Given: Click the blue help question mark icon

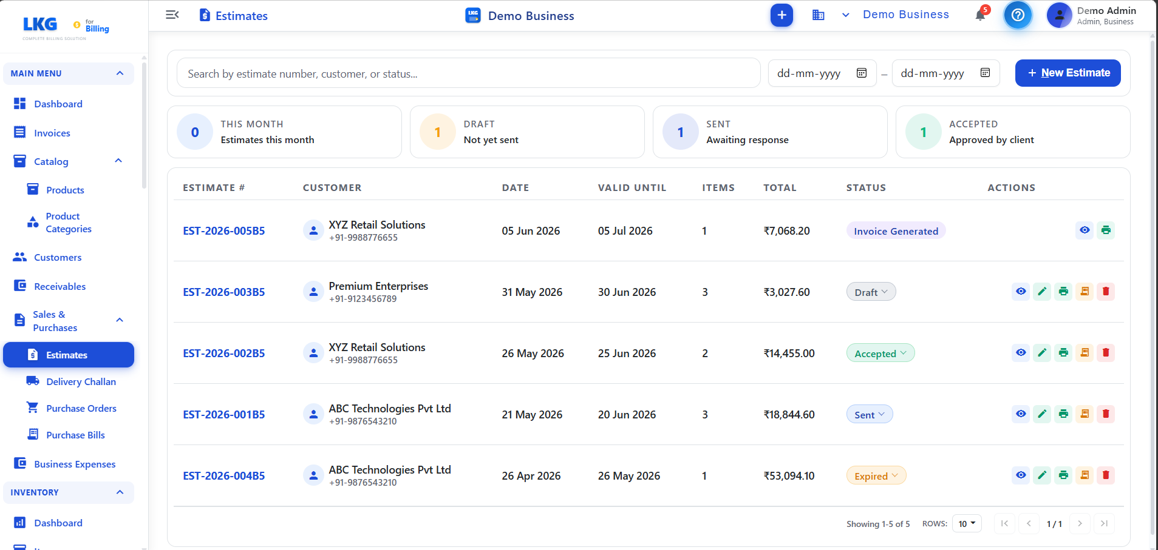Looking at the screenshot, I should [1018, 15].
